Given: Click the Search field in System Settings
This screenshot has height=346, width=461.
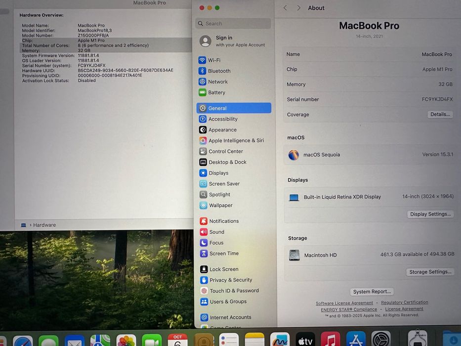Looking at the screenshot, I should [x=233, y=24].
